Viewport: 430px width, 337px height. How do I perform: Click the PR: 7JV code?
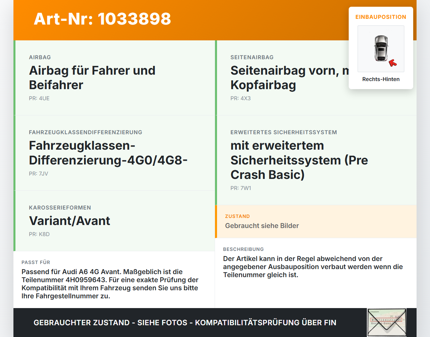tap(39, 174)
